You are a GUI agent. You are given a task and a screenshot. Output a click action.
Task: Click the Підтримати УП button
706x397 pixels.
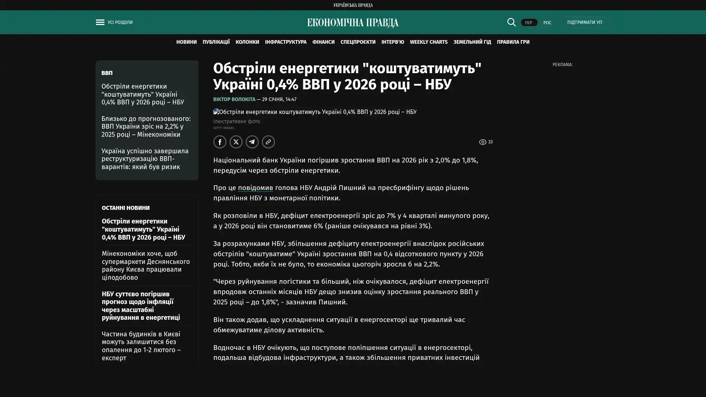584,22
